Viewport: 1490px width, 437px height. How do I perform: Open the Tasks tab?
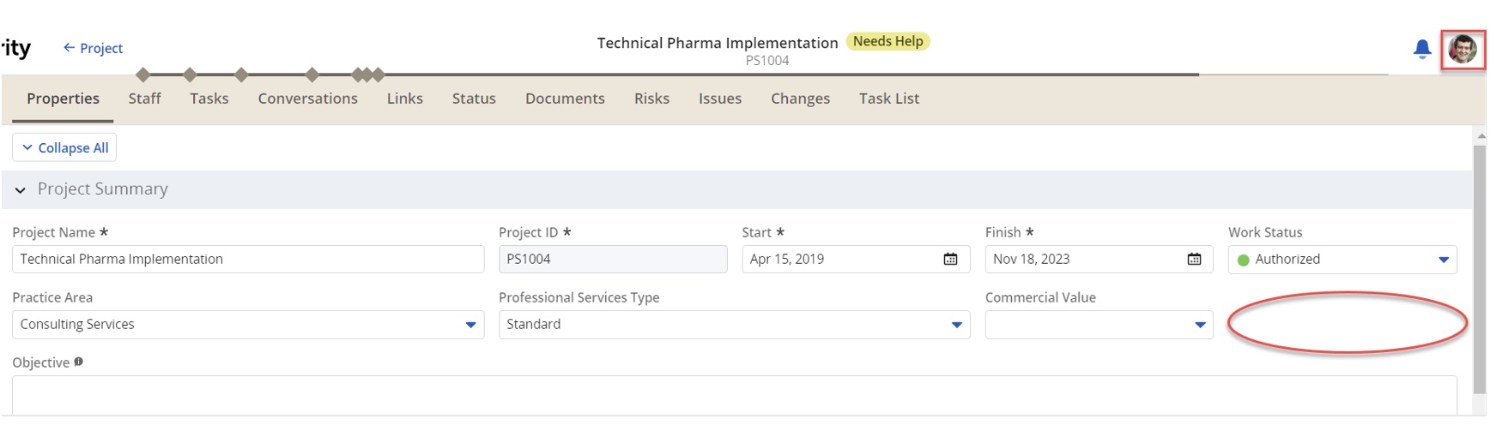tap(209, 99)
